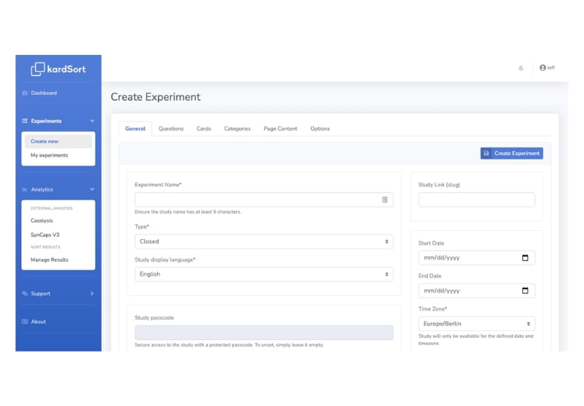Image resolution: width=584 pixels, height=406 pixels.
Task: Switch to the Questions tab
Action: [x=170, y=128]
